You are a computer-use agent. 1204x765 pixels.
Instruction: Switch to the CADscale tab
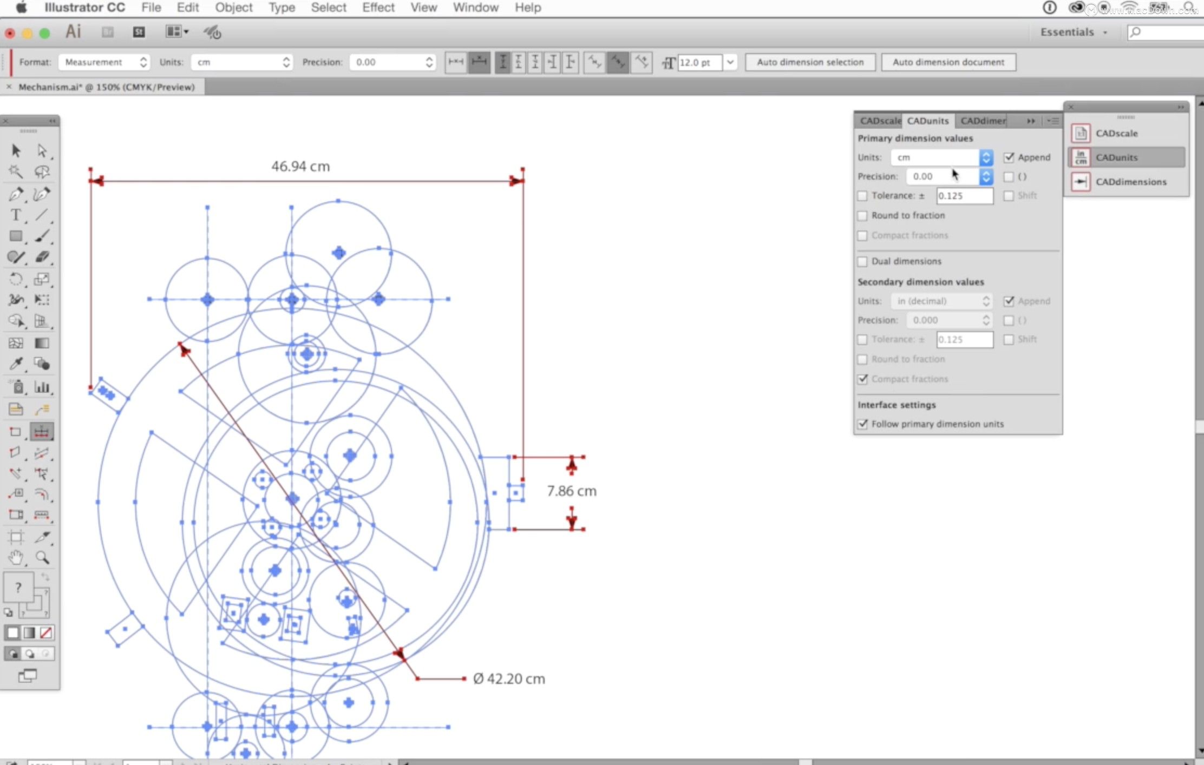(879, 121)
